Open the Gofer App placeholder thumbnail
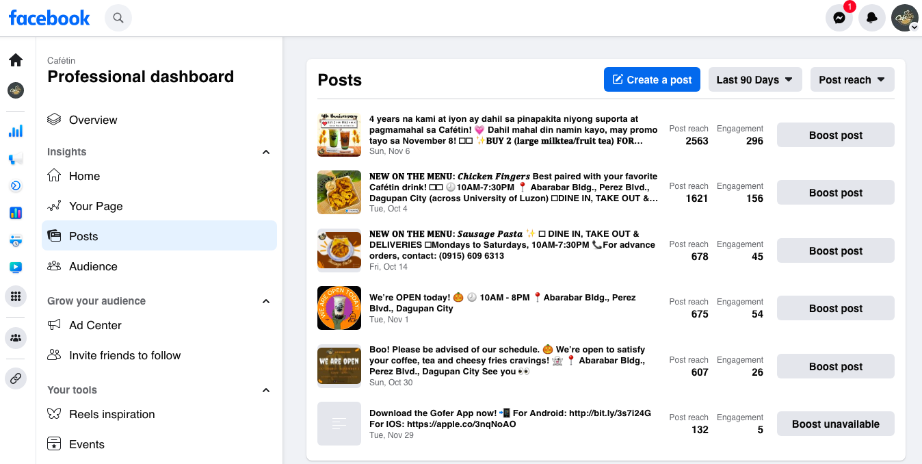Viewport: 922px width, 464px height. 339,424
